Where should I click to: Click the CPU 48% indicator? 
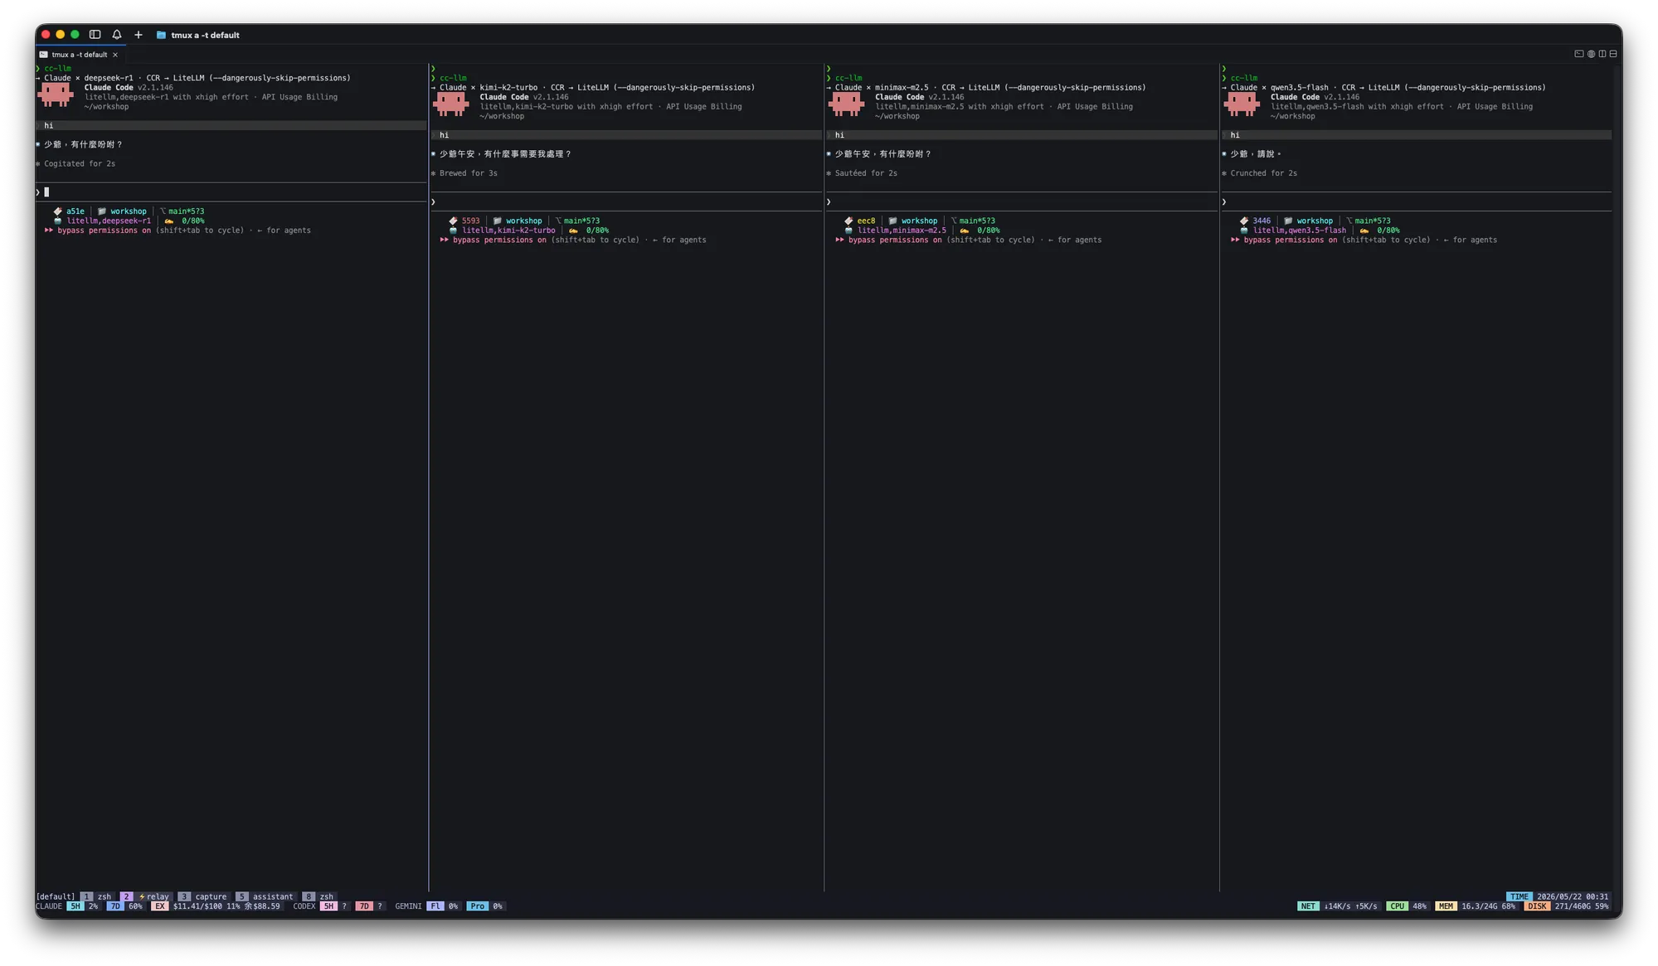(1407, 906)
